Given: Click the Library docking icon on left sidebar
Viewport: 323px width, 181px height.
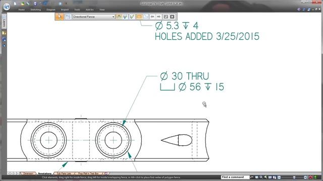Looking at the screenshot, I should click(x=4, y=33).
